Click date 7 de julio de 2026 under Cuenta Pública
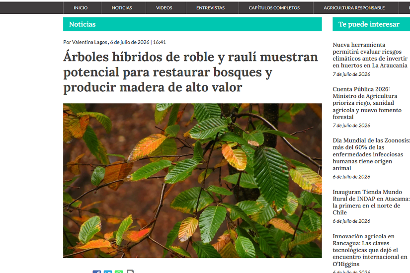The image size is (410, 273). pos(351,126)
